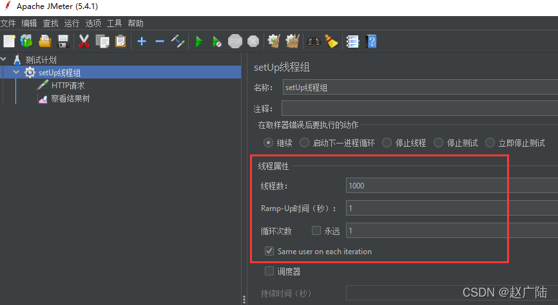Click the Cut scissors icon
The width and height of the screenshot is (558, 305).
coord(84,41)
